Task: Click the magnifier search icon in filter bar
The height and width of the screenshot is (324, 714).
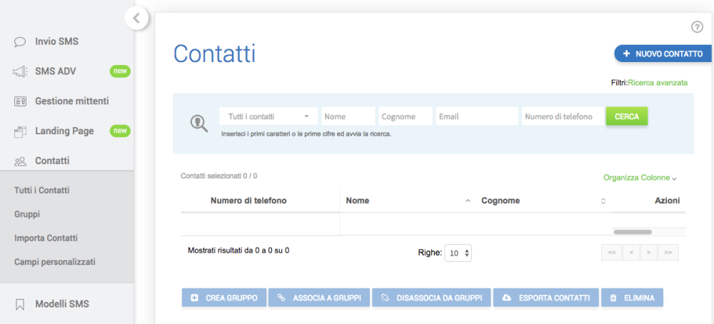Action: (x=199, y=123)
